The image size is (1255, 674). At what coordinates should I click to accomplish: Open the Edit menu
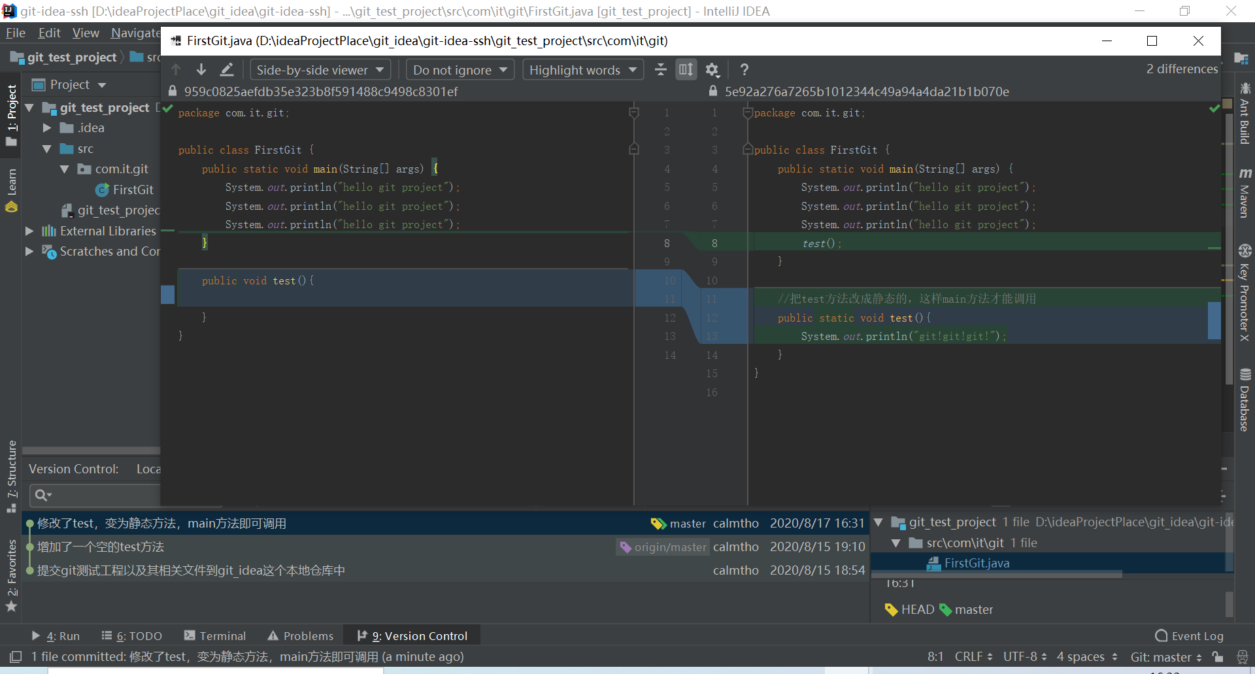point(49,33)
